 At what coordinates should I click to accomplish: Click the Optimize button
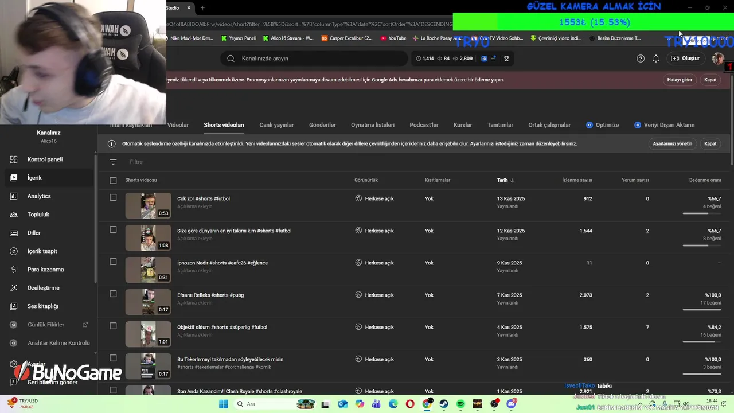[602, 125]
